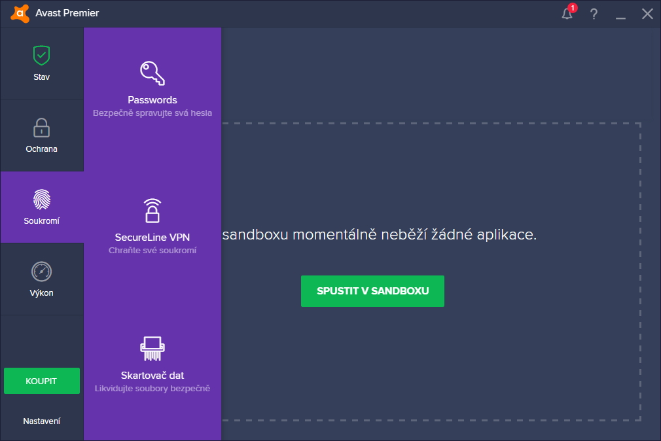Choose Passwords title in submenu
The width and height of the screenshot is (661, 441).
(152, 100)
